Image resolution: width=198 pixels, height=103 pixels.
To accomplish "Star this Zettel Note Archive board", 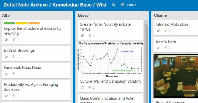I will point(114,5).
